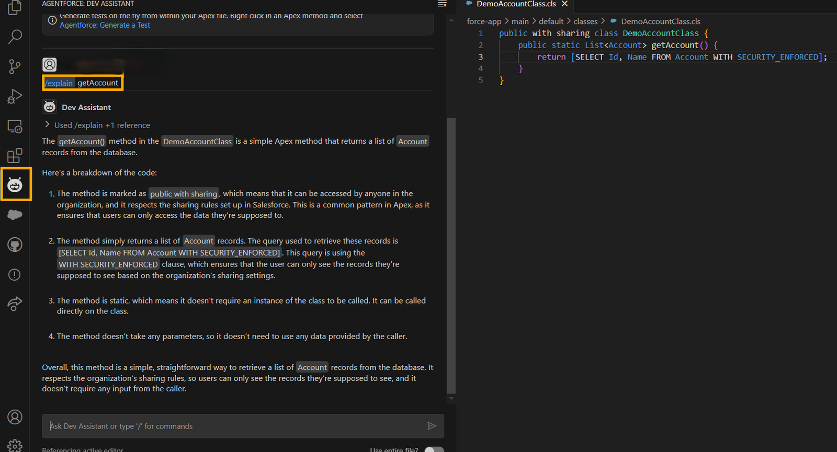This screenshot has width=837, height=452.
Task: Open Agentforce: Generate a Test link
Action: point(105,25)
